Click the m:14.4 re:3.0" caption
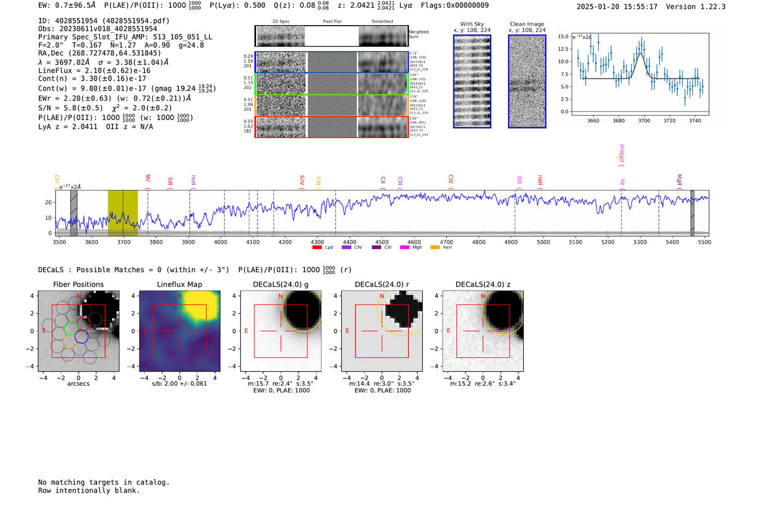 pos(382,384)
